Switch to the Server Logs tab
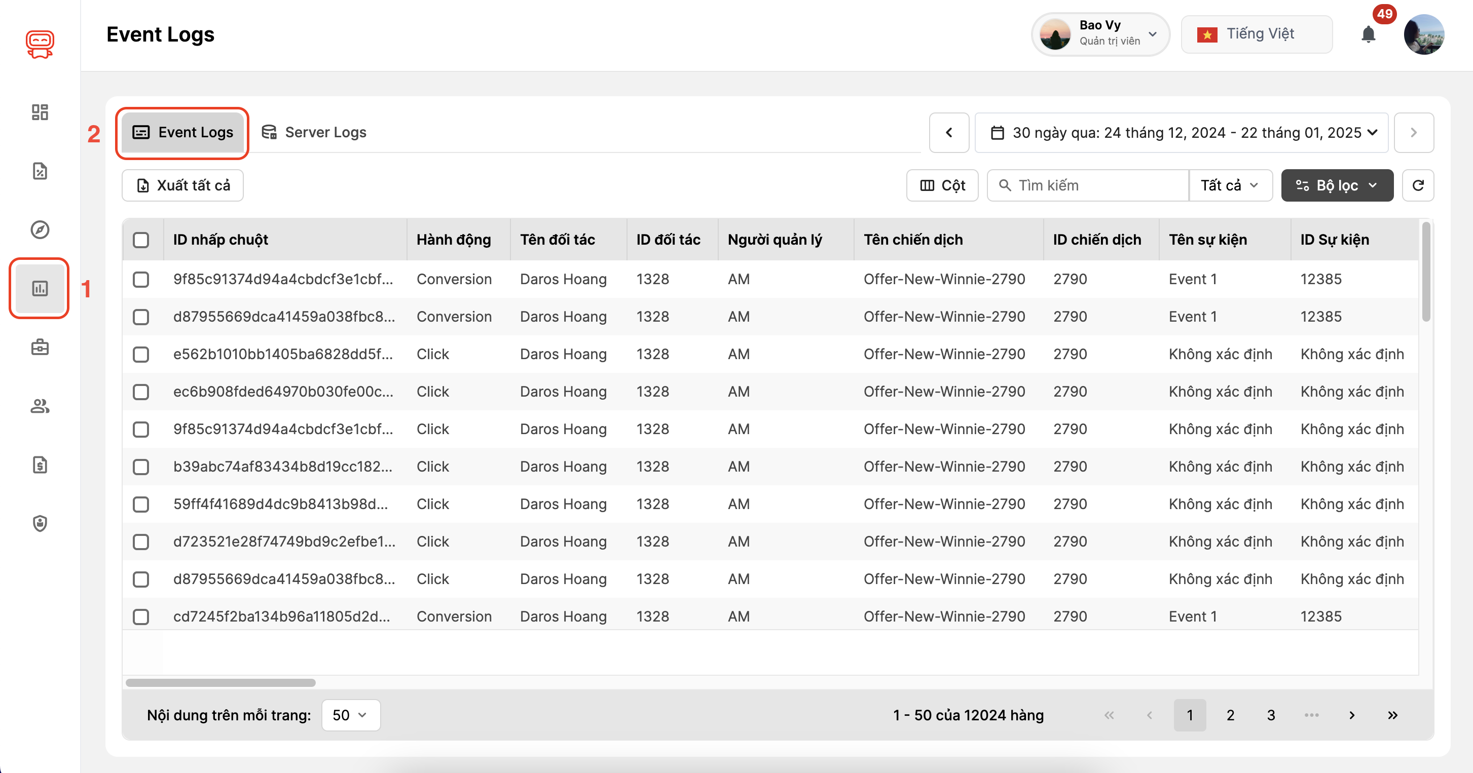This screenshot has width=1473, height=773. [x=313, y=132]
